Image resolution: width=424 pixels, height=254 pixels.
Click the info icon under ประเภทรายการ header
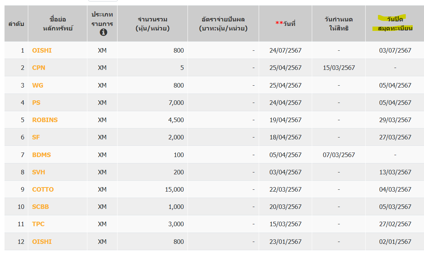(x=103, y=32)
